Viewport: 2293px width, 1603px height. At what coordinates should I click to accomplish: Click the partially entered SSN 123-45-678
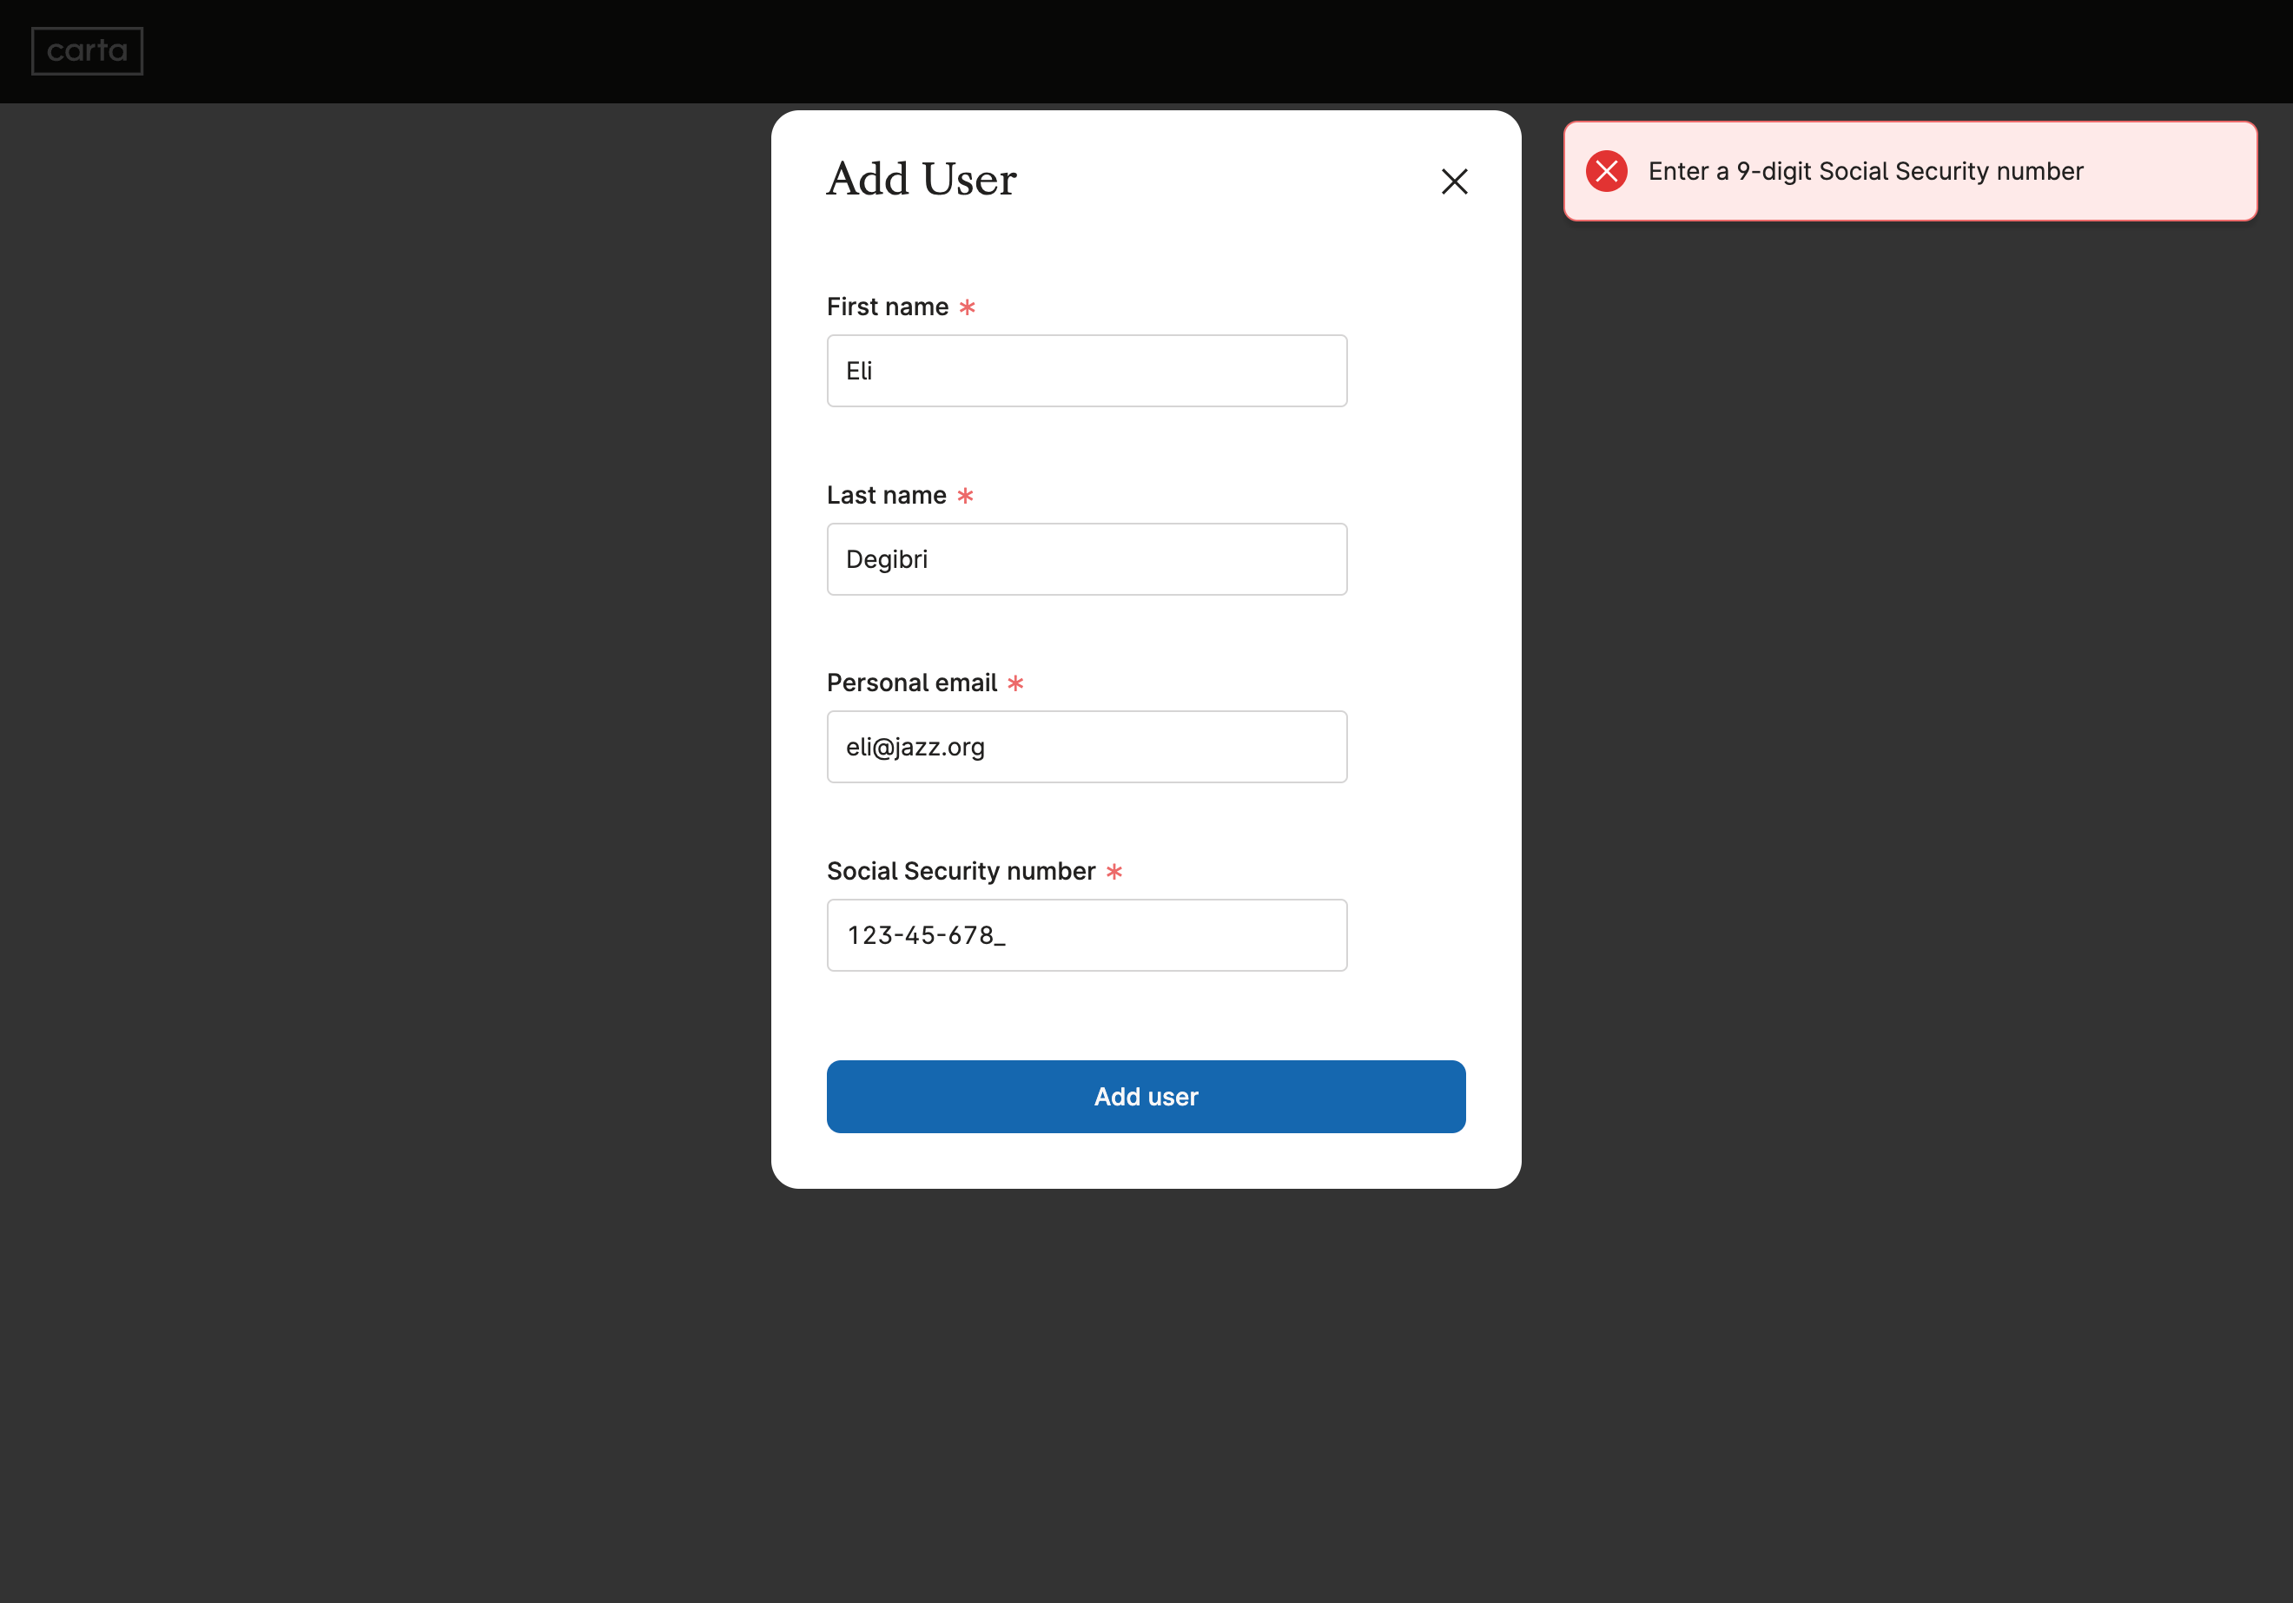click(925, 935)
